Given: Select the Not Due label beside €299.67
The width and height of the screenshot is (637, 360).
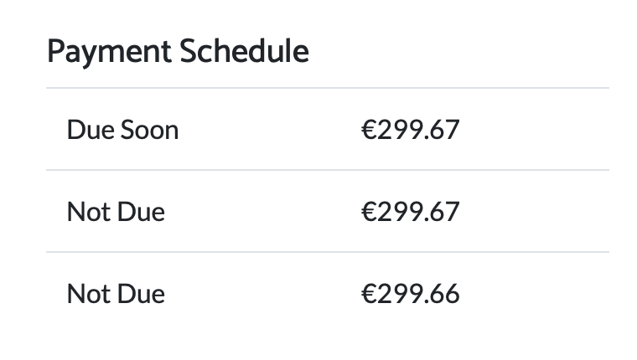Looking at the screenshot, I should (x=116, y=212).
